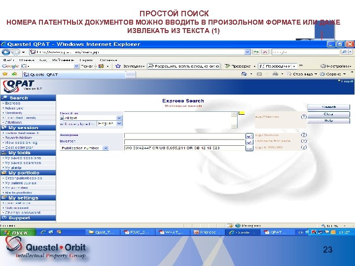
Task: Expand the address bar URL history dropdown
Action: point(247,52)
